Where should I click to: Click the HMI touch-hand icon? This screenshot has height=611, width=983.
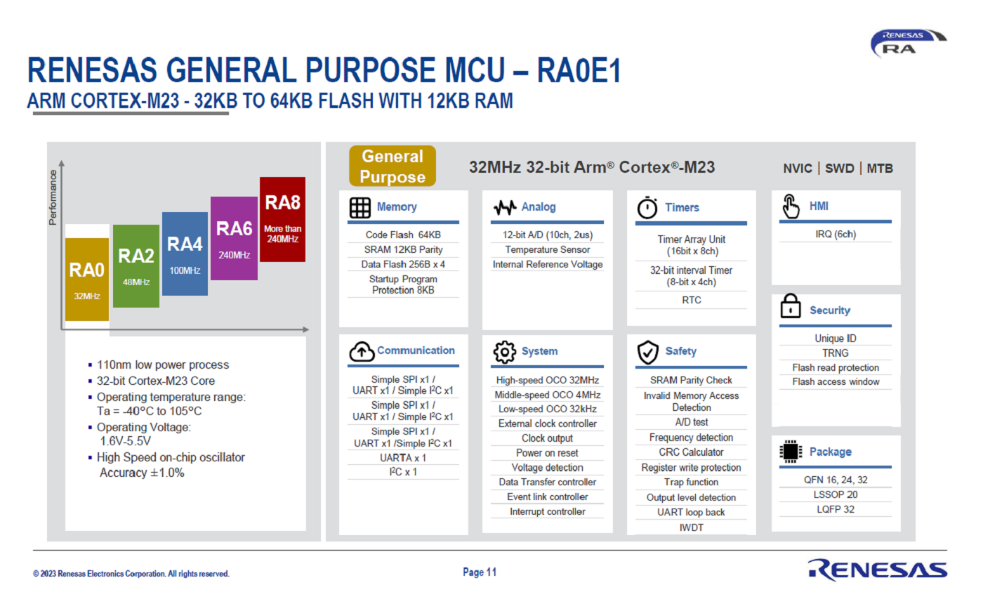791,206
